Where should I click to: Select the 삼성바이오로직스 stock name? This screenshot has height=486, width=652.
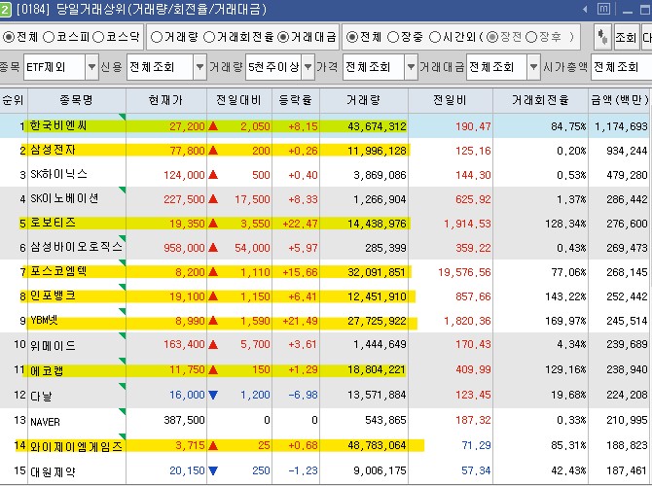[x=77, y=247]
